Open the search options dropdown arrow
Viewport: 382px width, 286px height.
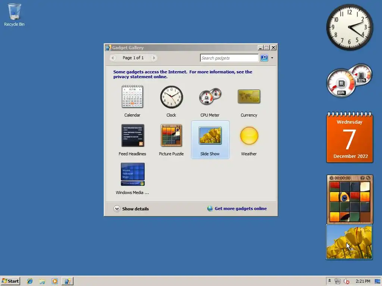point(272,58)
